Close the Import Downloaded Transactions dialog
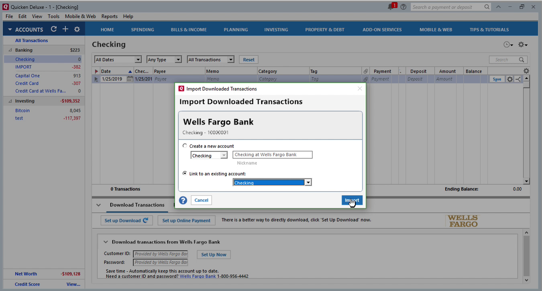This screenshot has width=542, height=291. coord(360,89)
